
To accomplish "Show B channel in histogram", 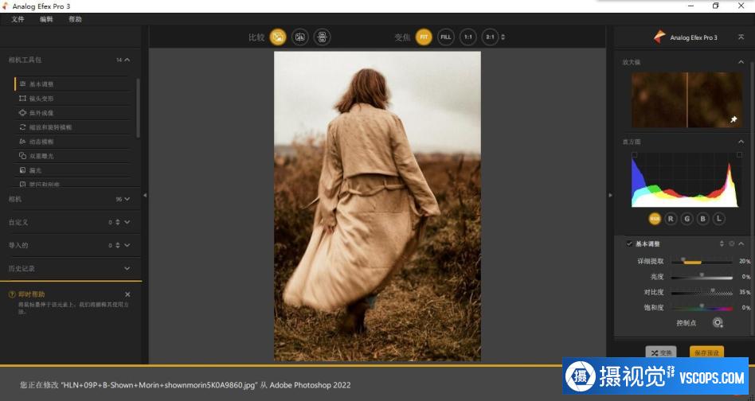I will pyautogui.click(x=702, y=219).
